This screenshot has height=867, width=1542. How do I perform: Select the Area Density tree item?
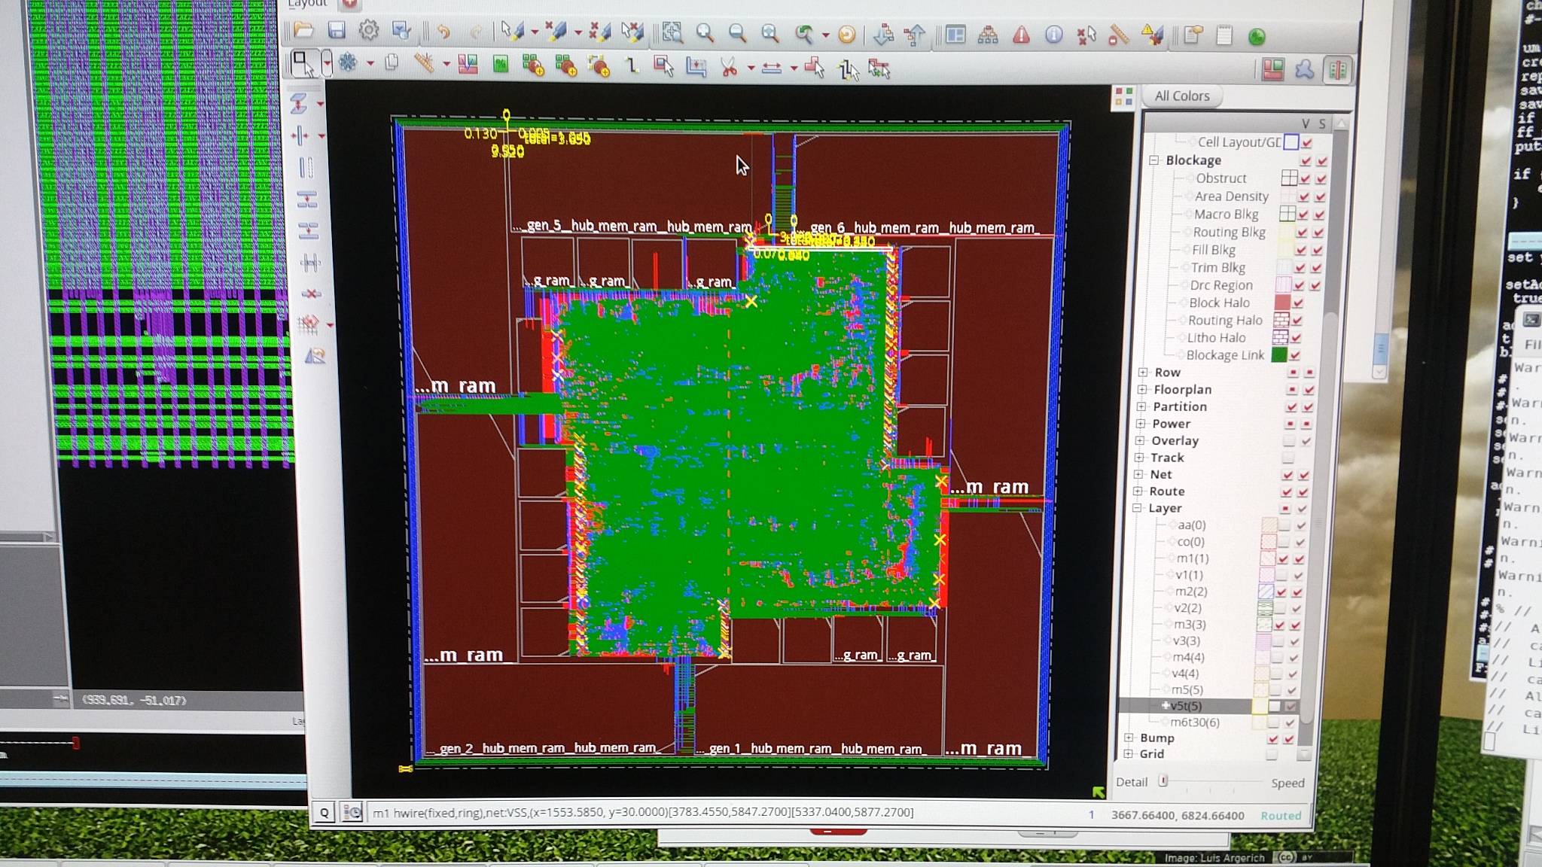(1232, 196)
